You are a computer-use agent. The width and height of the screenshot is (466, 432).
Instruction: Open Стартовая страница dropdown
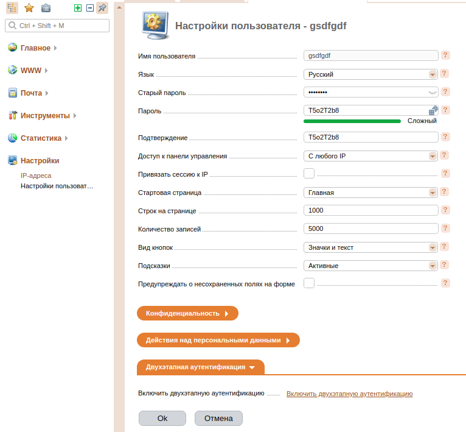pyautogui.click(x=370, y=193)
